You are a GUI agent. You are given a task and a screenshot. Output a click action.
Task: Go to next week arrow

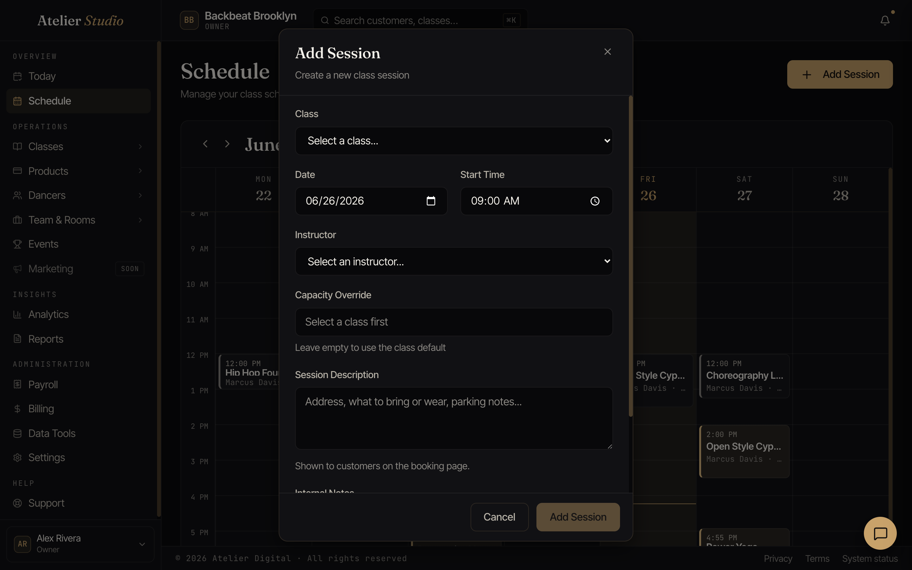(x=227, y=144)
